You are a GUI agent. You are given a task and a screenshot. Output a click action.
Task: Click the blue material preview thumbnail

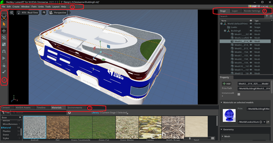(x=229, y=115)
